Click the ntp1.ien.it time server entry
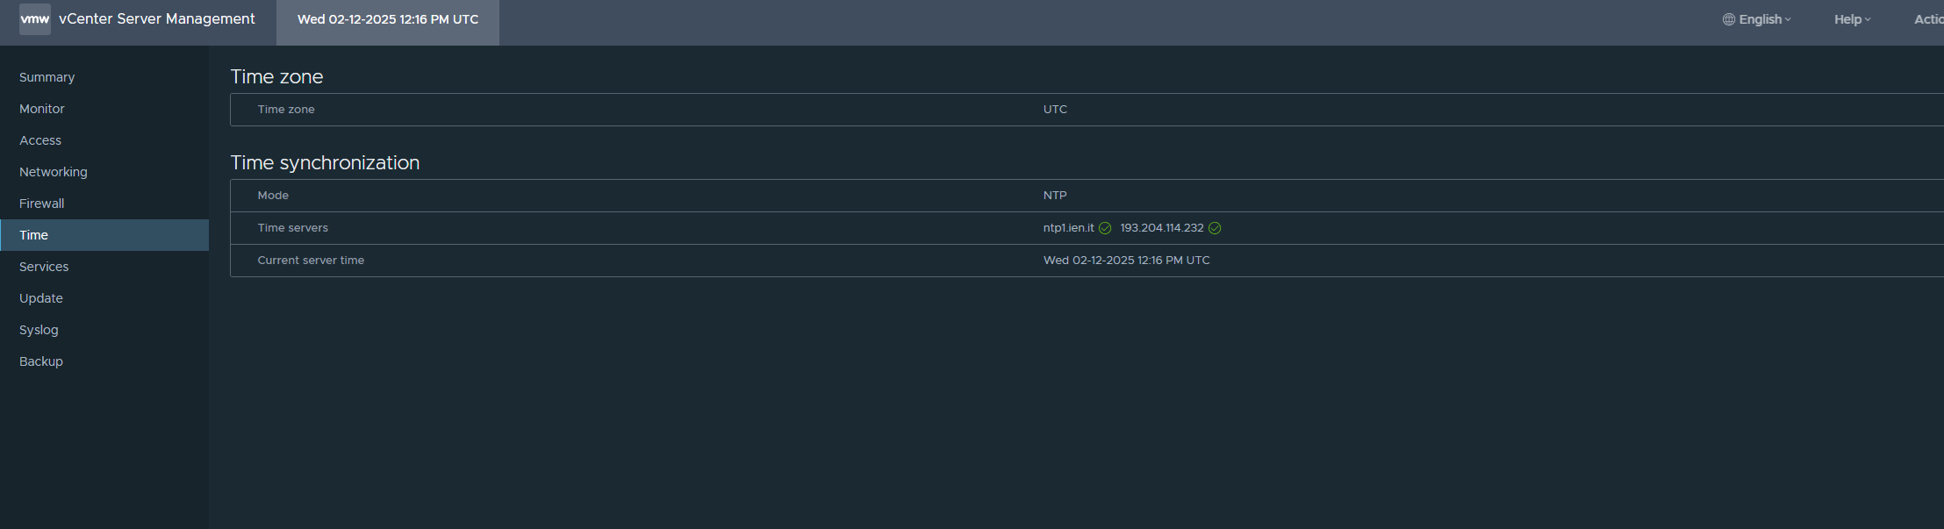 pyautogui.click(x=1068, y=228)
